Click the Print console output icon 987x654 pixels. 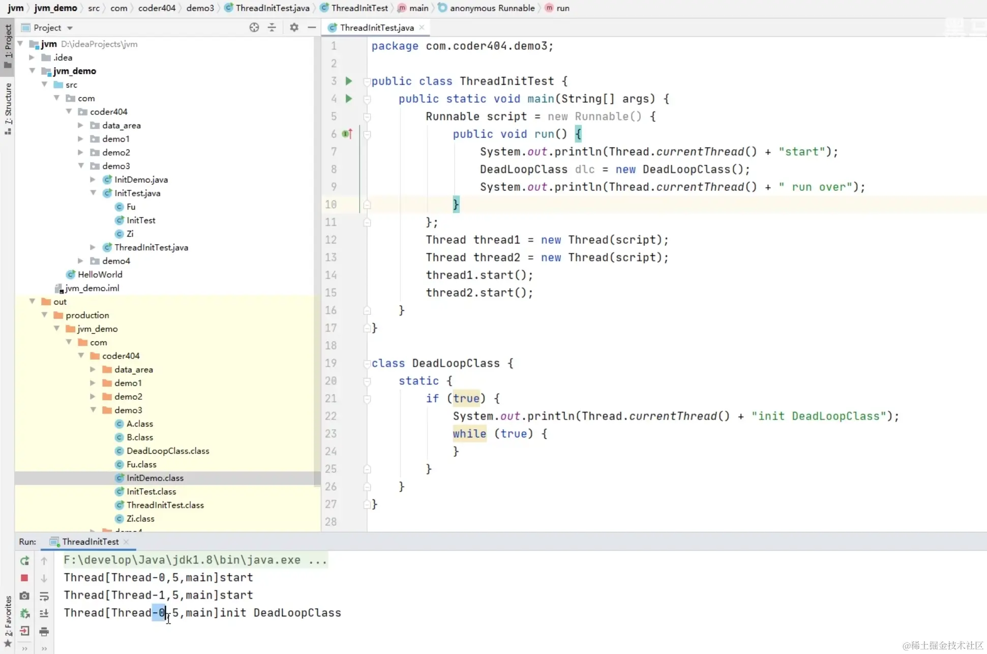[x=44, y=631]
